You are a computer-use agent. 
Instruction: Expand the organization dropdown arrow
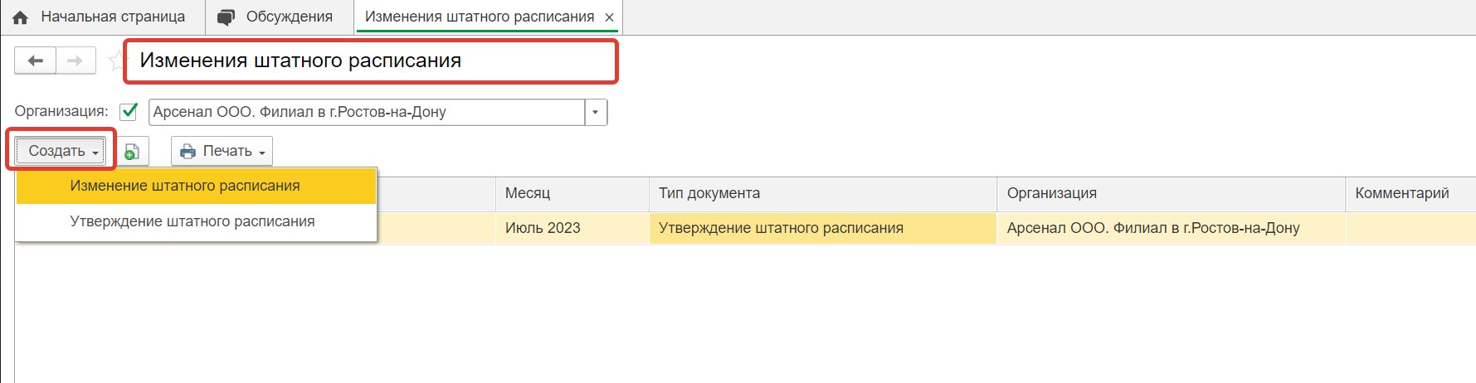pos(596,112)
